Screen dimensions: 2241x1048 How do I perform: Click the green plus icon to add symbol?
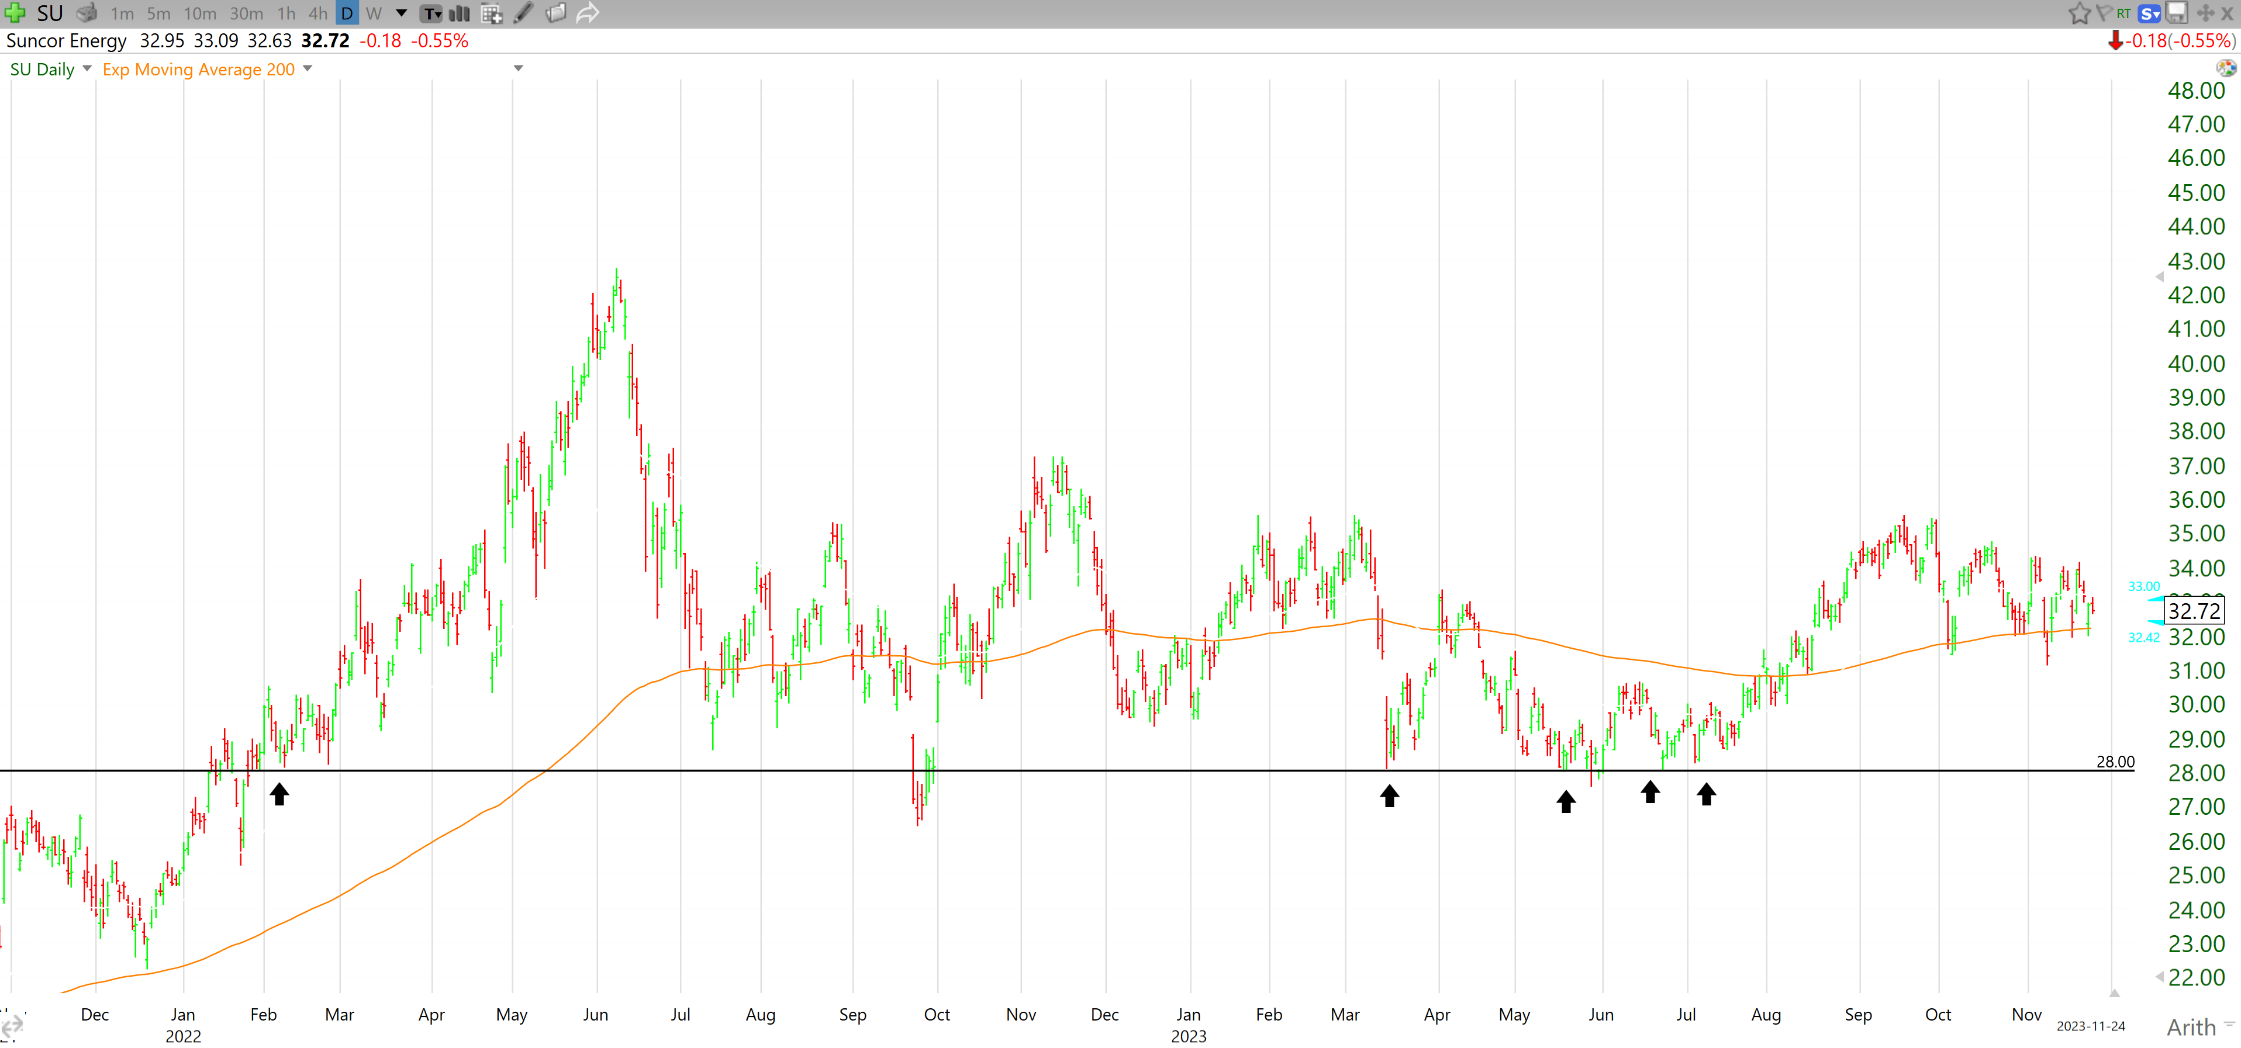(x=16, y=13)
